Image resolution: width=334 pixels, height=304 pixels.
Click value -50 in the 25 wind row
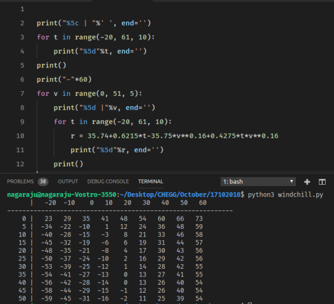click(47, 259)
